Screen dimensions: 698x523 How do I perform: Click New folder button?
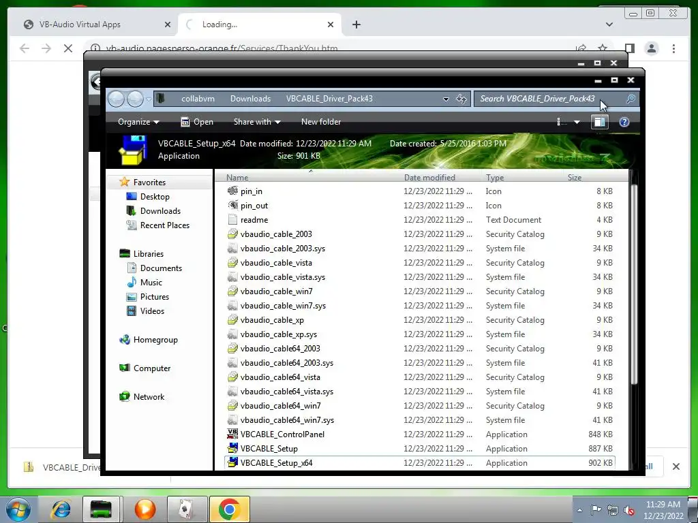click(x=321, y=122)
